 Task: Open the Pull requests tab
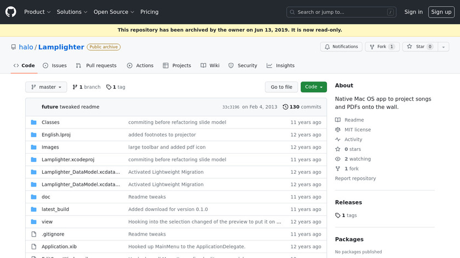[x=96, y=66]
